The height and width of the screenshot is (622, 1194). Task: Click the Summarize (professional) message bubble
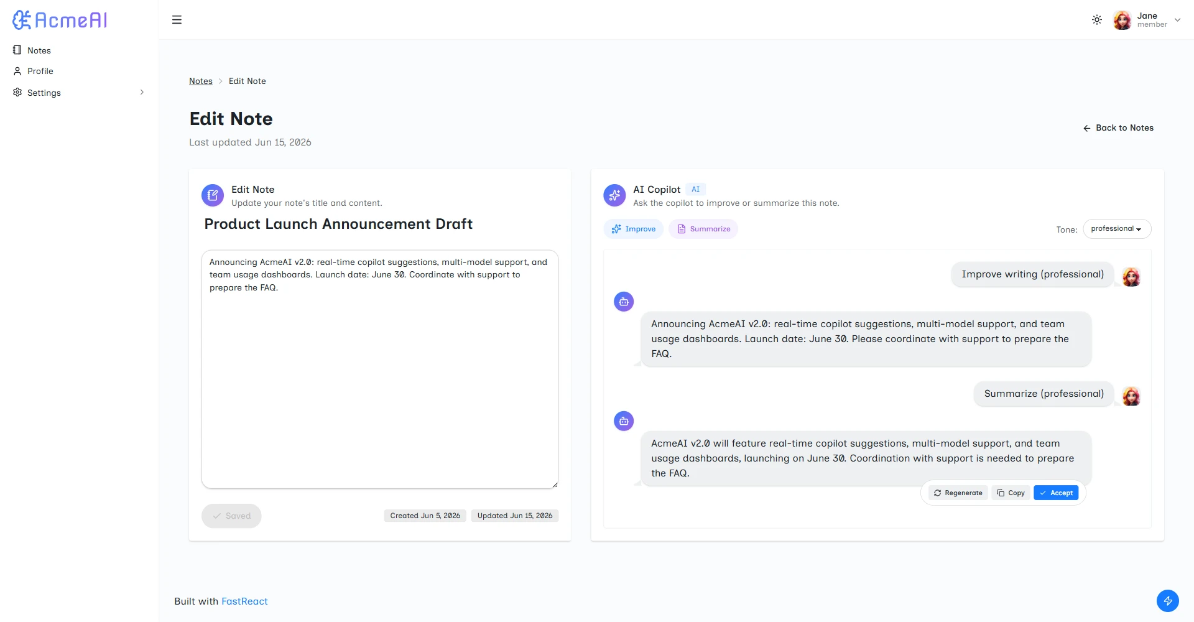(1044, 394)
